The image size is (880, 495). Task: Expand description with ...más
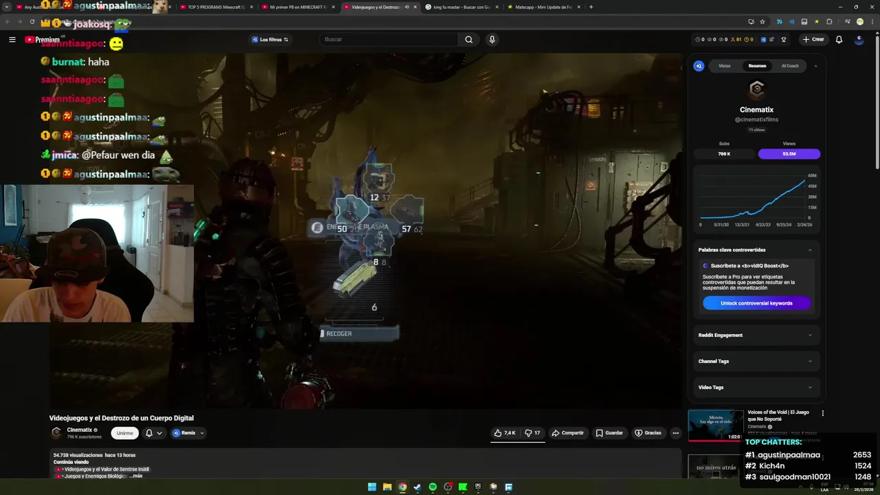[136, 476]
